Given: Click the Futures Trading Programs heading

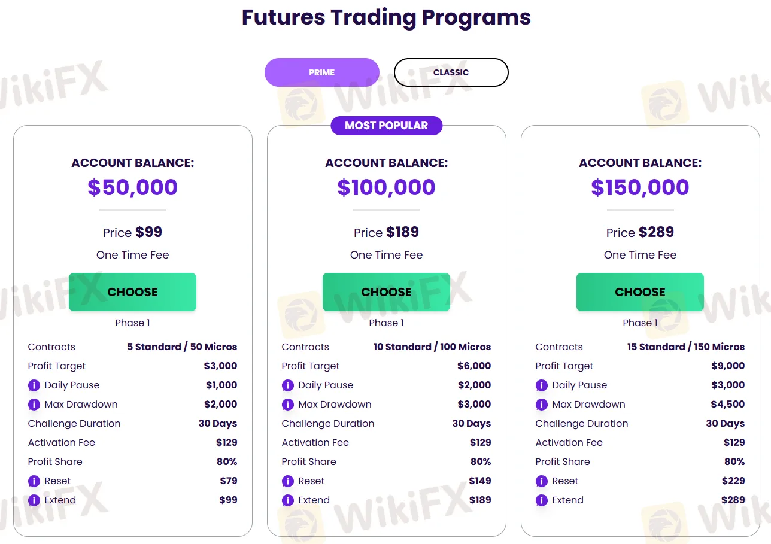Looking at the screenshot, I should pos(386,17).
